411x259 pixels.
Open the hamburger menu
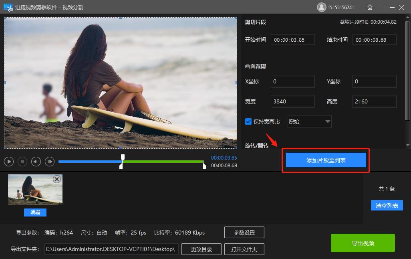383,7
